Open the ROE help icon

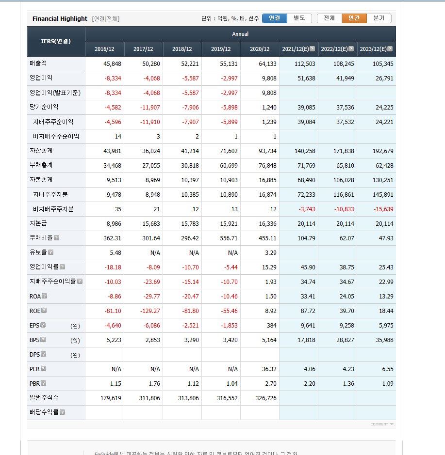pos(44,311)
